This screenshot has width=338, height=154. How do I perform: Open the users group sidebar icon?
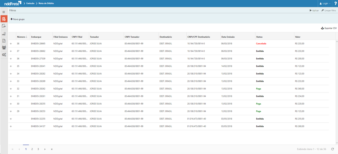tap(4, 47)
